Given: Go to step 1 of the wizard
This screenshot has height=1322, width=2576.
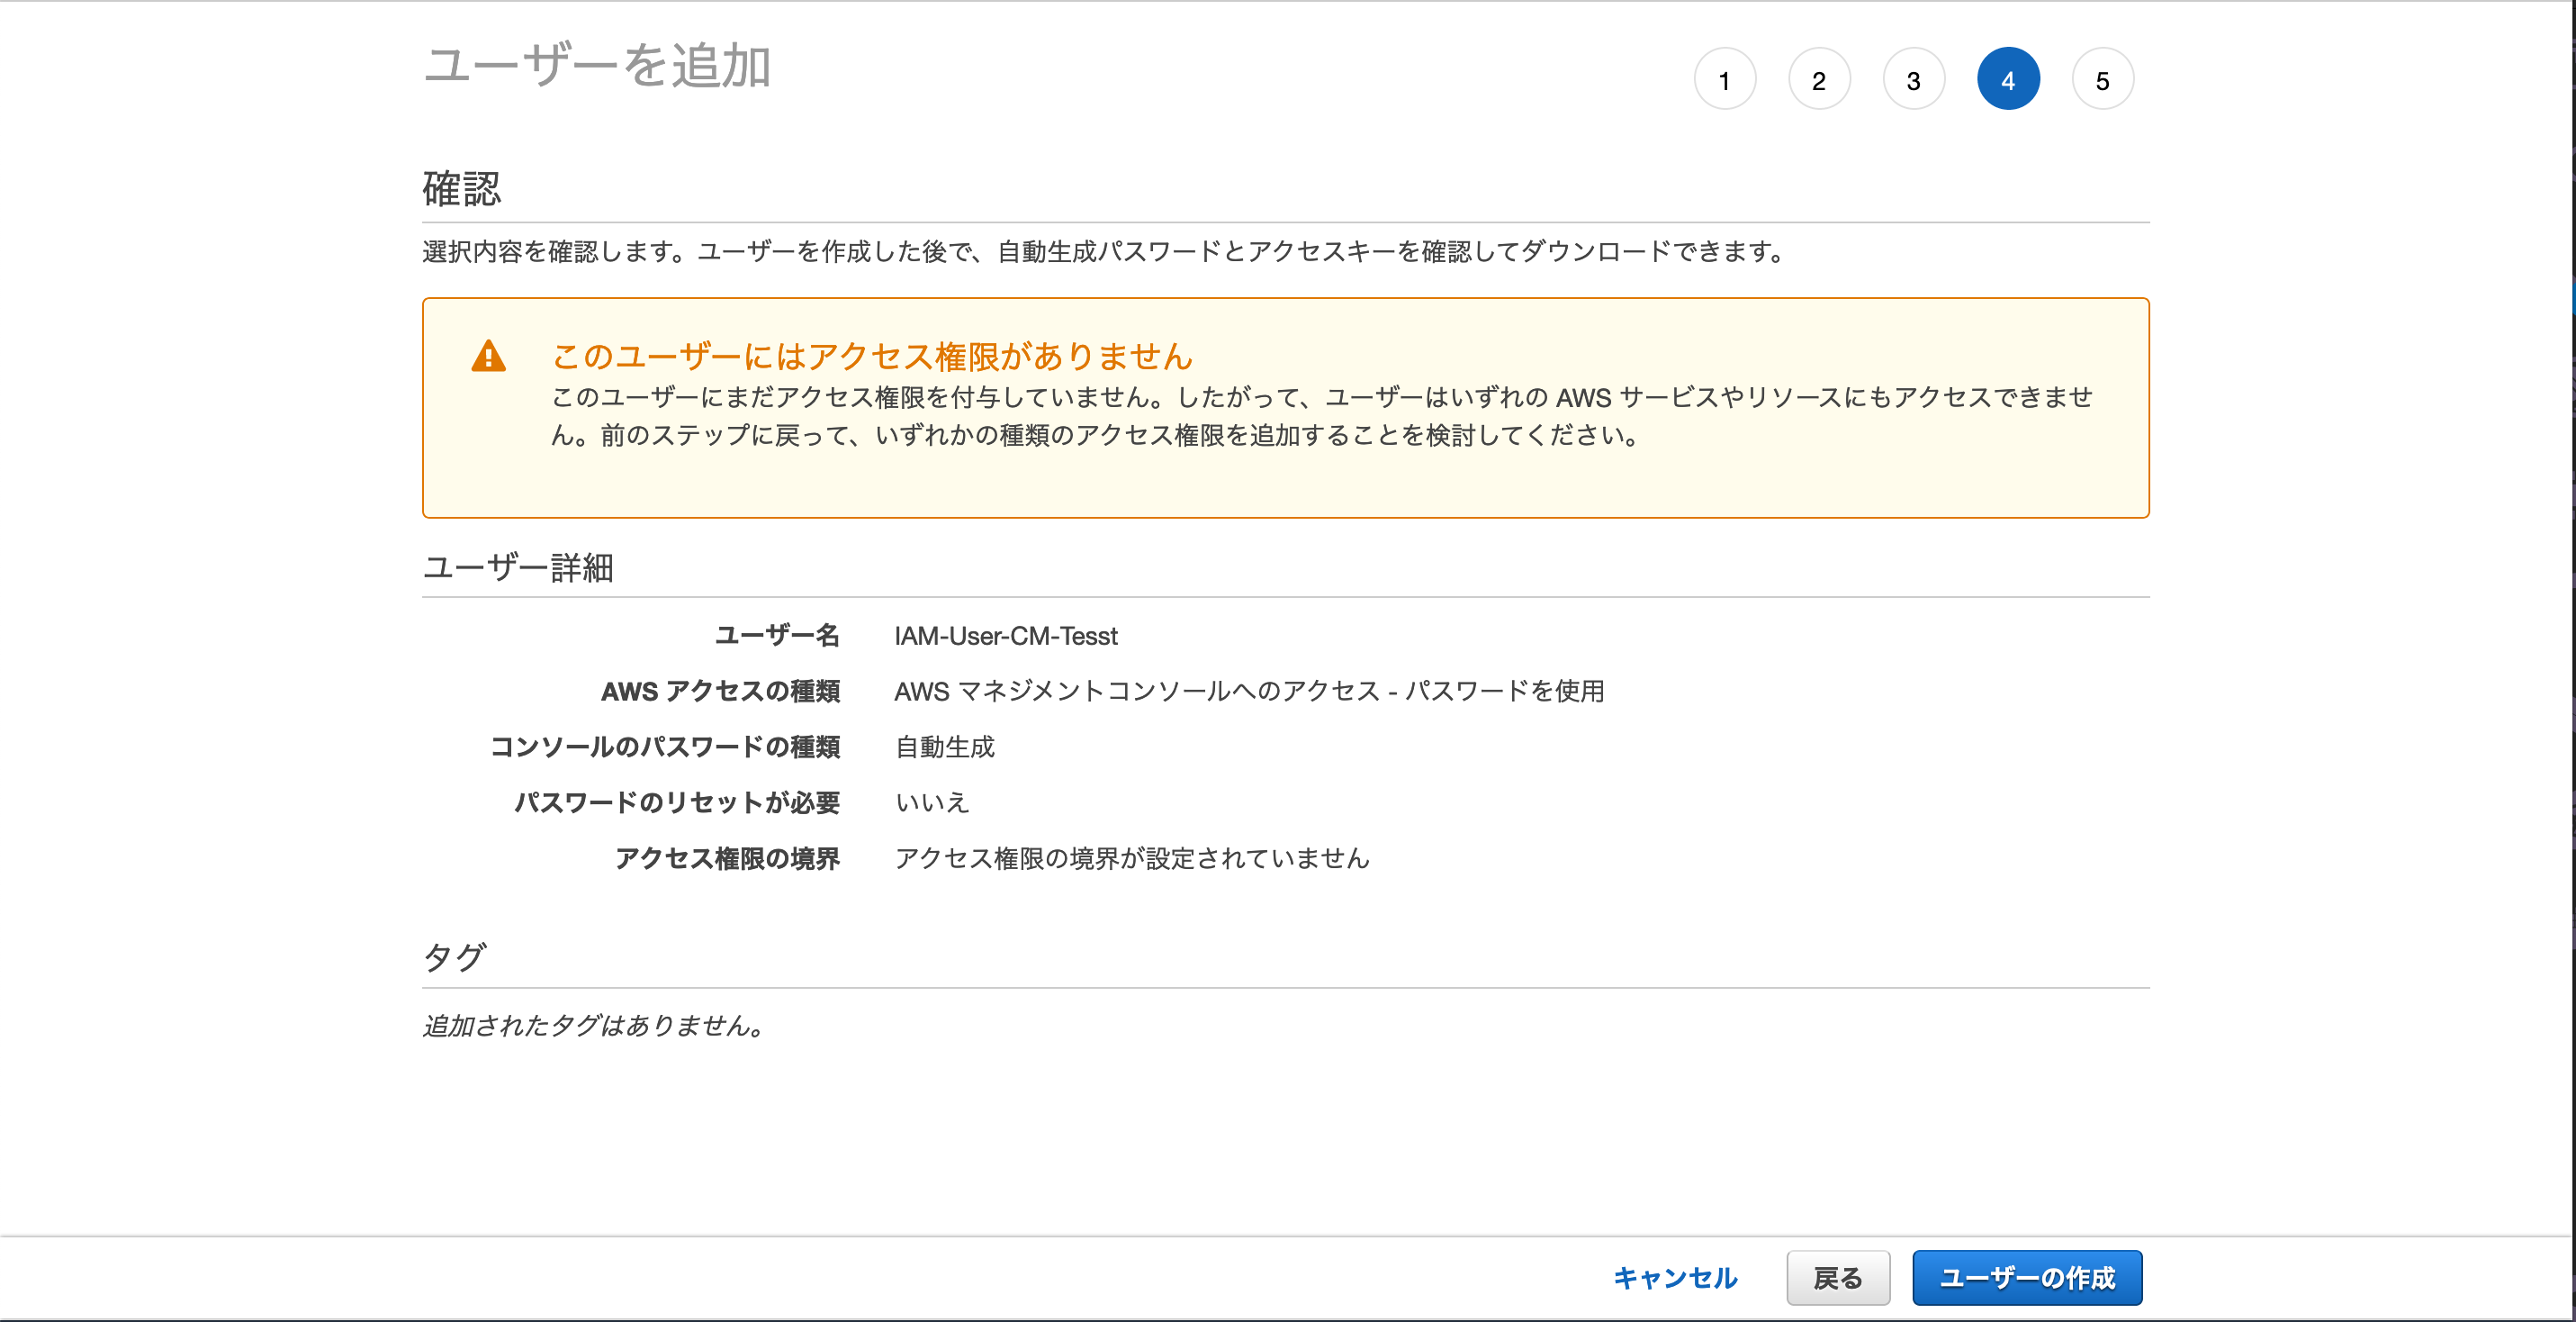Looking at the screenshot, I should coord(1724,80).
